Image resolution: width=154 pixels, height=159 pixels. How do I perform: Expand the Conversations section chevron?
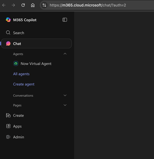pos(65,95)
